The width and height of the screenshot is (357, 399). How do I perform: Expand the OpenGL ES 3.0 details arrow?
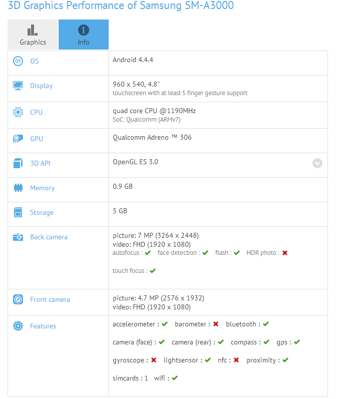tap(317, 163)
